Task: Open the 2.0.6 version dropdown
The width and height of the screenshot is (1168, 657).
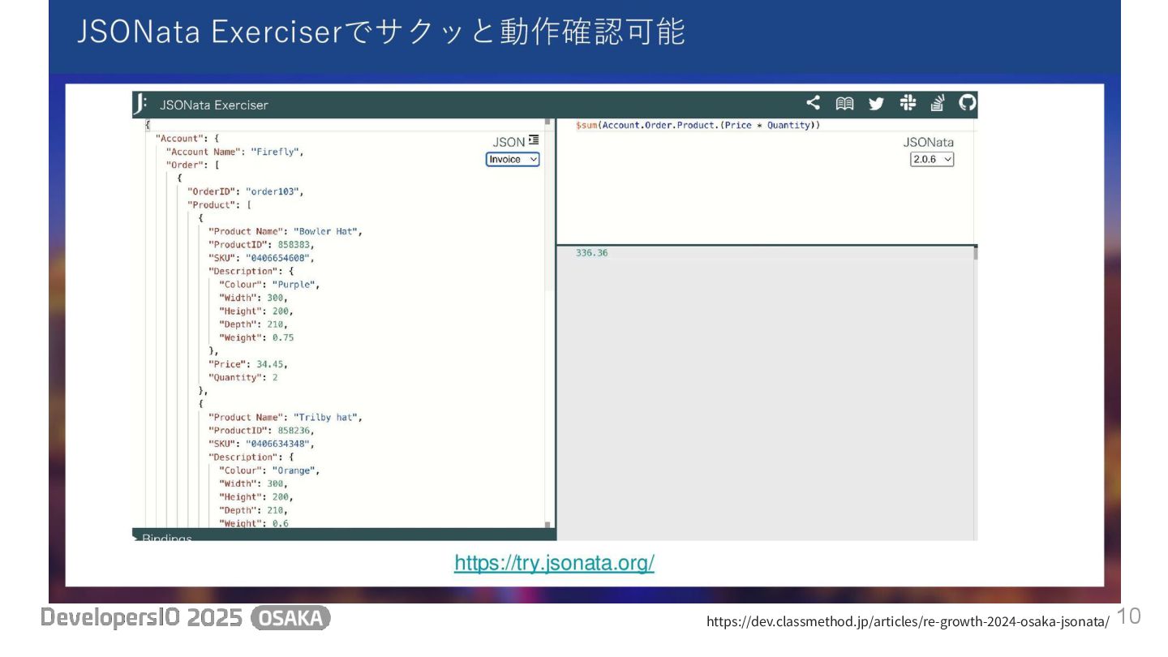Action: 932,160
